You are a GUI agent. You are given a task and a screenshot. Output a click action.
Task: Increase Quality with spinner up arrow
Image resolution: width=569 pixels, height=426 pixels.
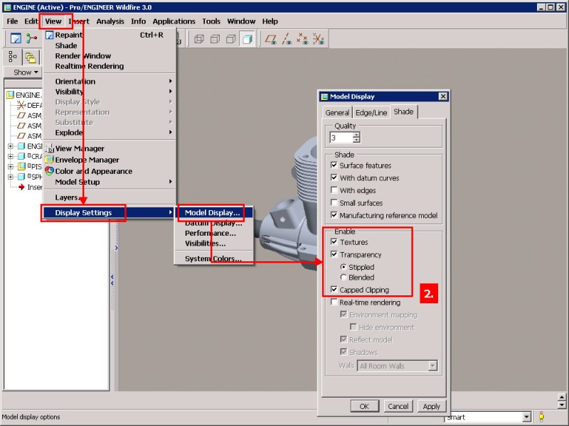(356, 135)
